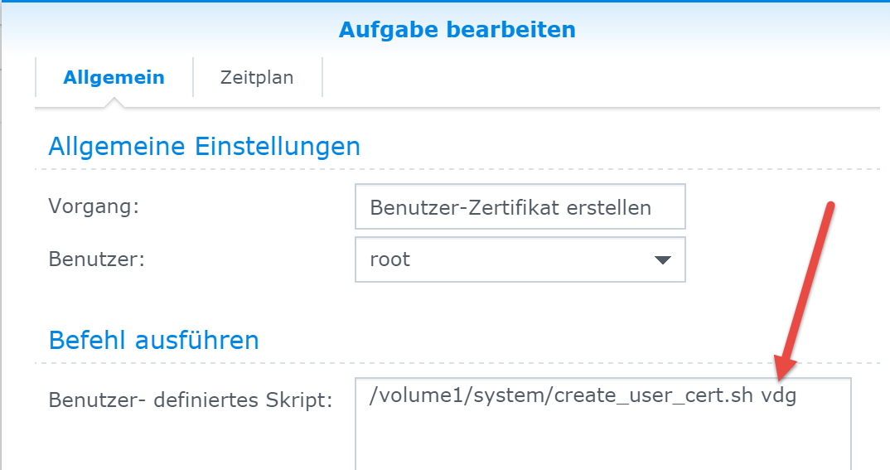Click the Vorgang task name field
Screen dimensions: 890x470
(x=520, y=206)
